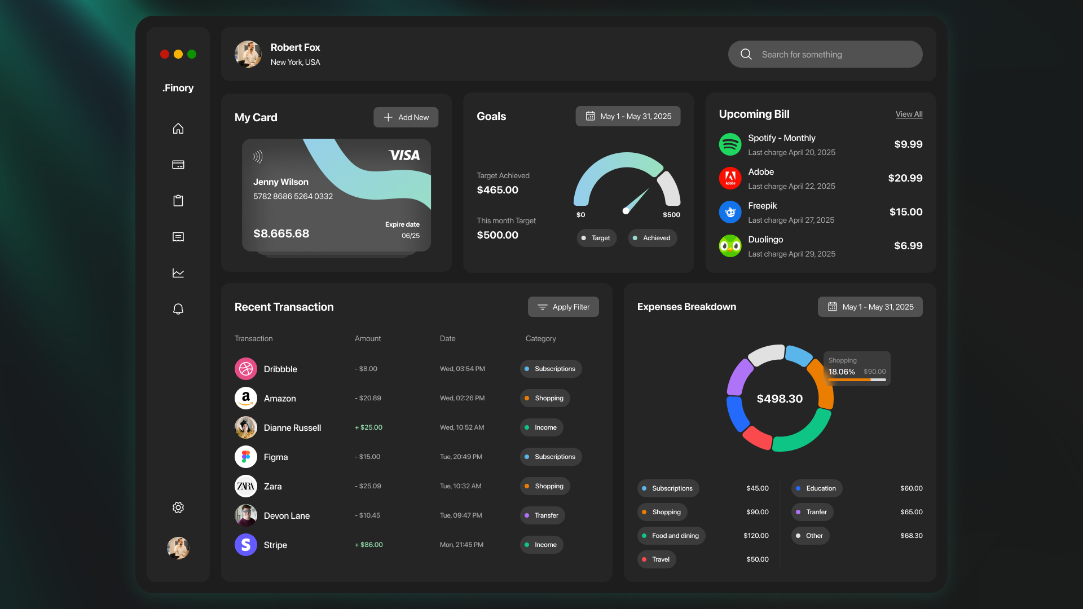This screenshot has height=609, width=1083.
Task: Click the VISA logo on the card
Action: pyautogui.click(x=404, y=156)
